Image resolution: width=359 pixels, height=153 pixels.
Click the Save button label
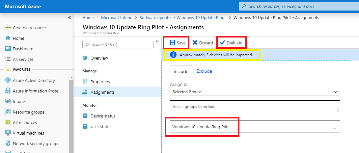point(181,43)
